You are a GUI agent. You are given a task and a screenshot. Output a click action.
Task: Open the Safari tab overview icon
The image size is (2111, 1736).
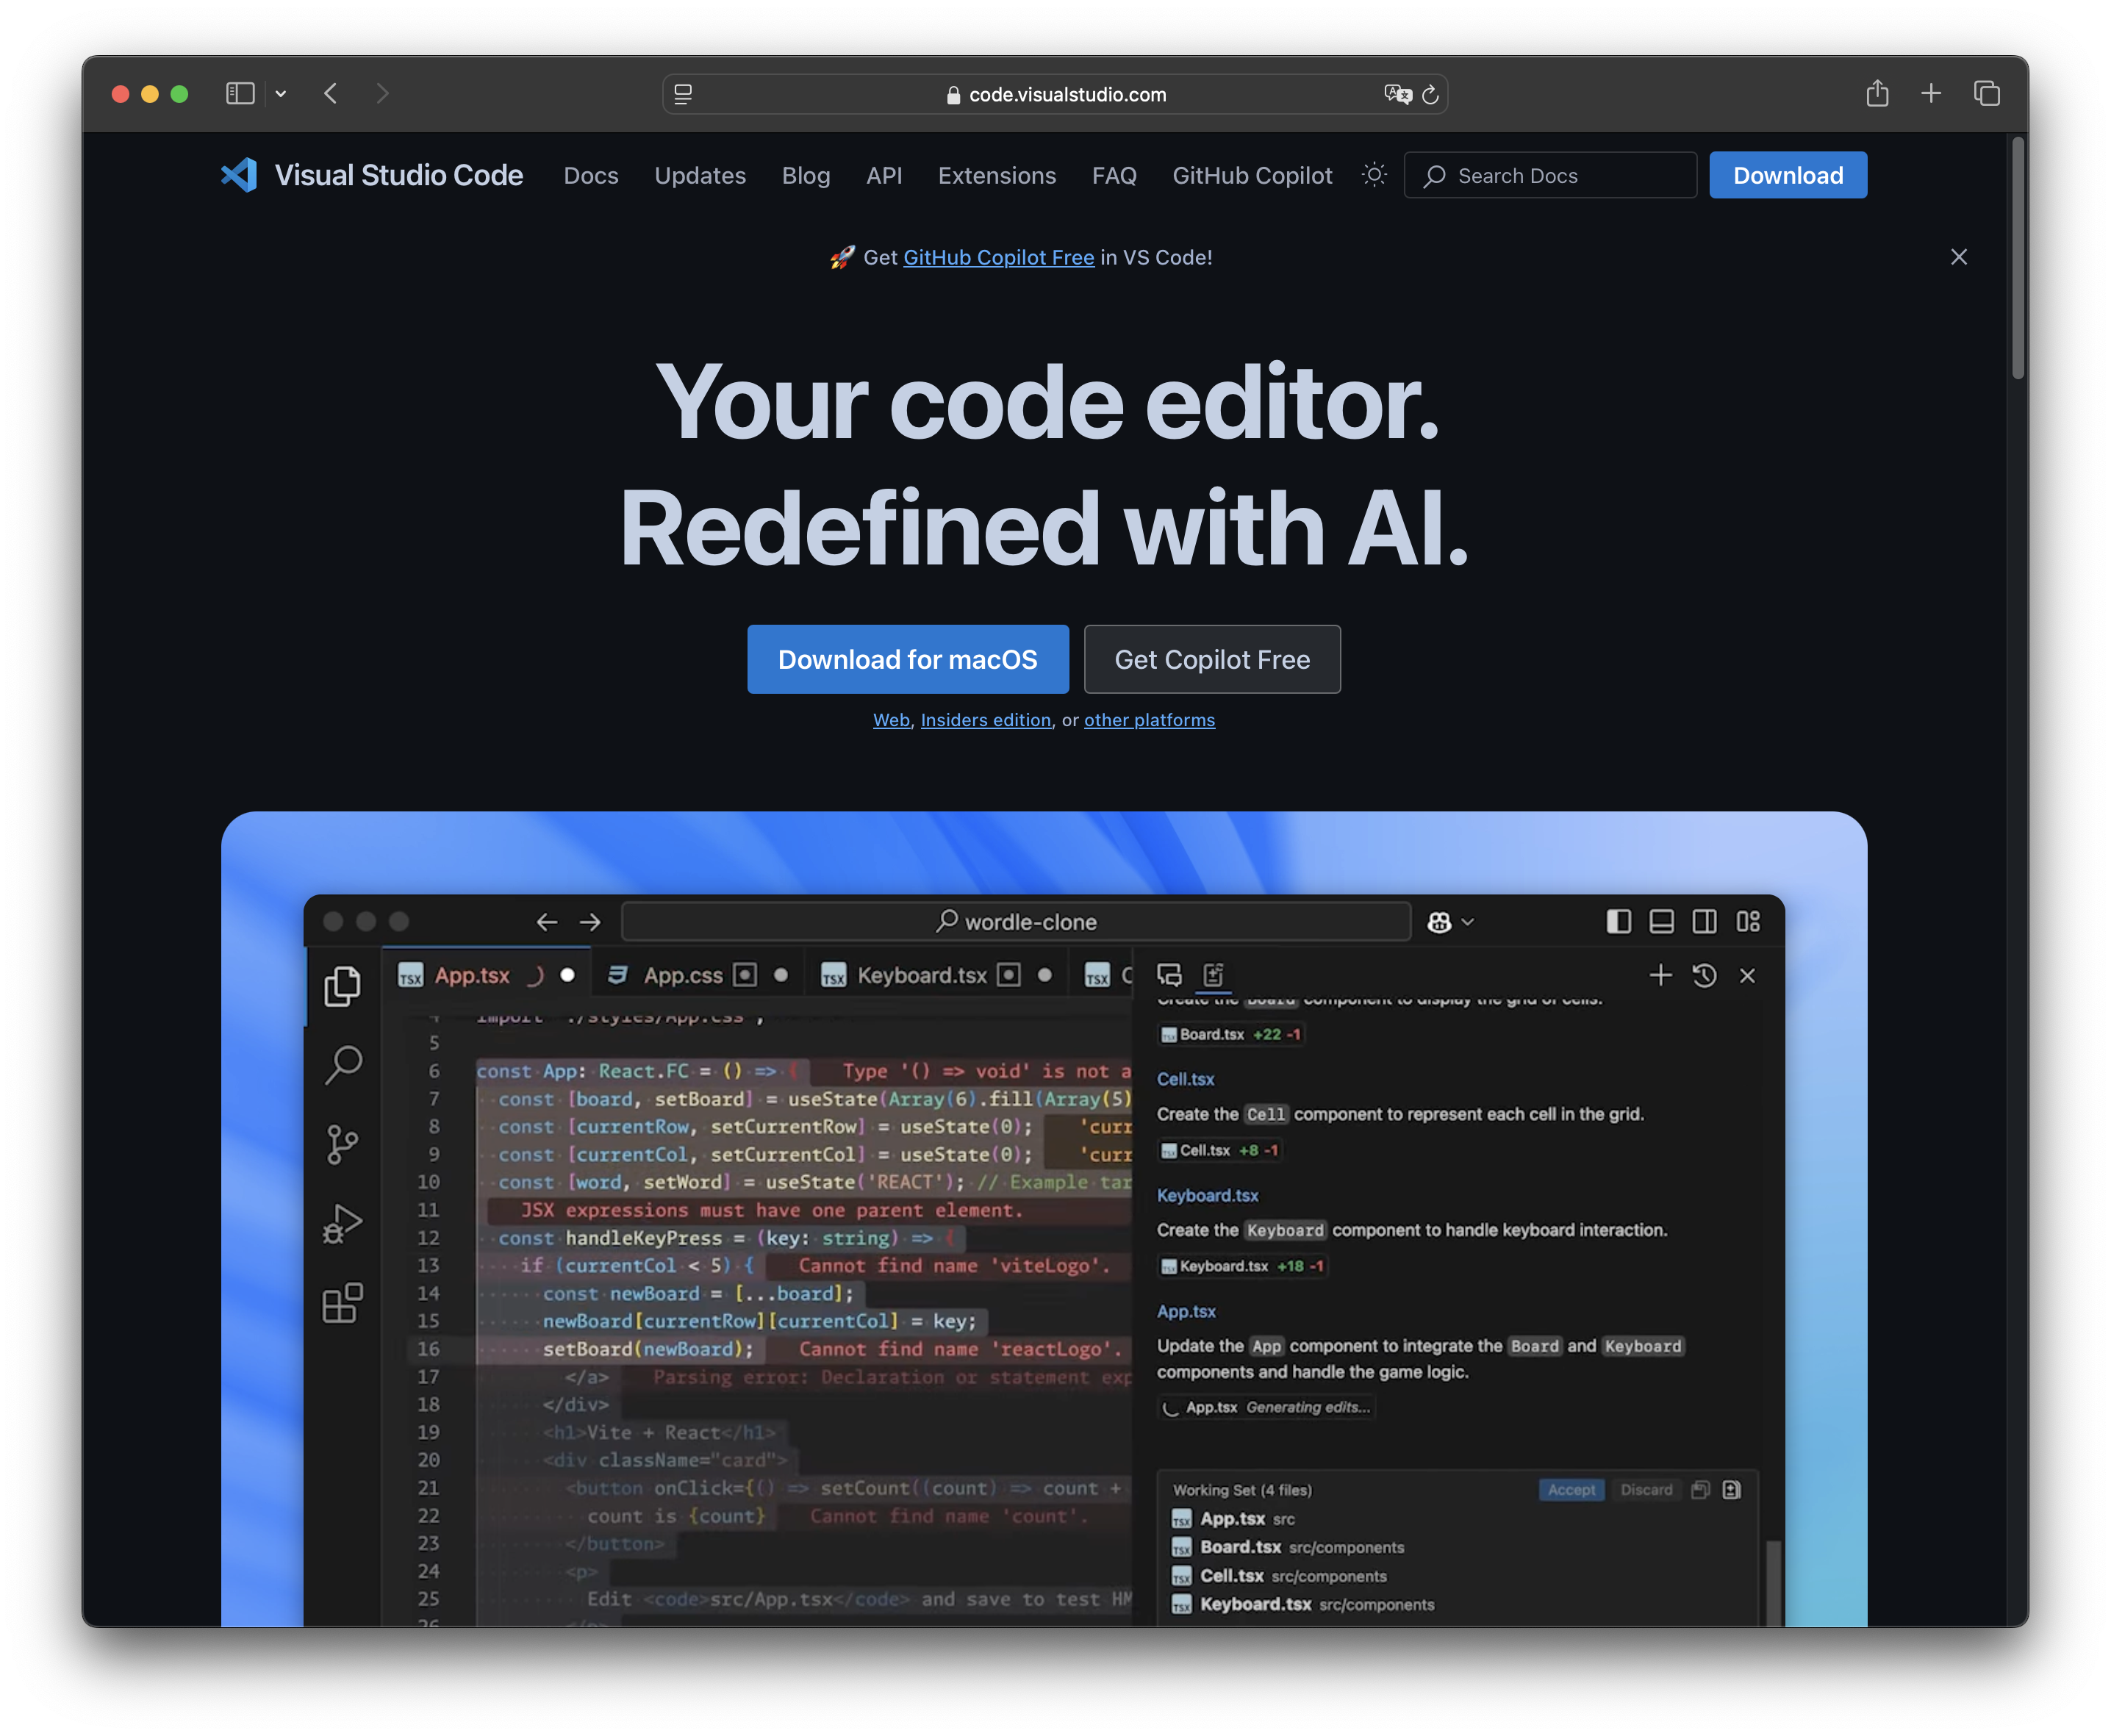1986,94
